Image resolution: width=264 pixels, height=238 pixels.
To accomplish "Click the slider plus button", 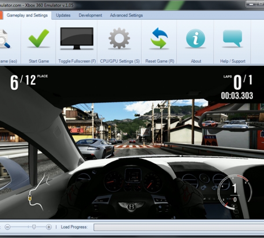I will pyautogui.click(x=49, y=227).
